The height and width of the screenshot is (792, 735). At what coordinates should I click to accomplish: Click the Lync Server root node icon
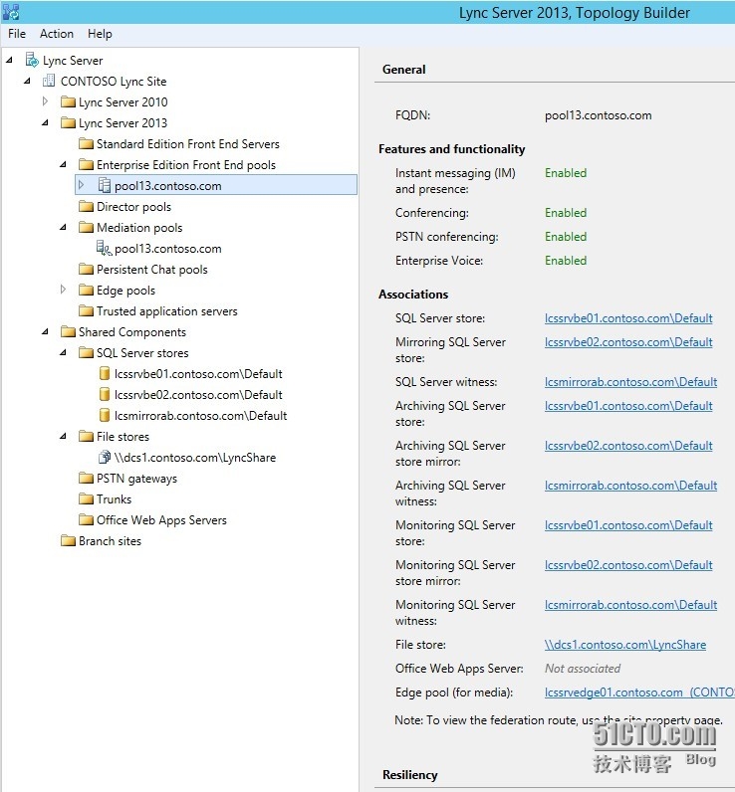(x=32, y=60)
